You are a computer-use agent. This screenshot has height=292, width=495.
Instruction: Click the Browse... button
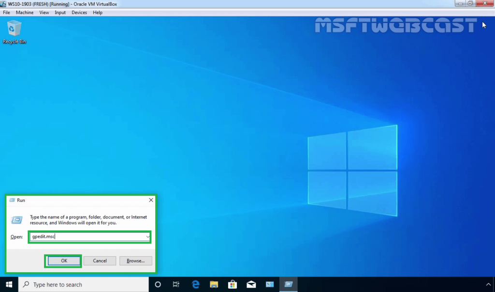point(136,261)
